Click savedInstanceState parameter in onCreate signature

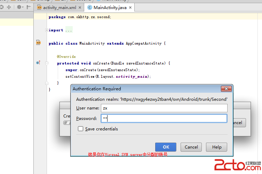click(x=145, y=63)
